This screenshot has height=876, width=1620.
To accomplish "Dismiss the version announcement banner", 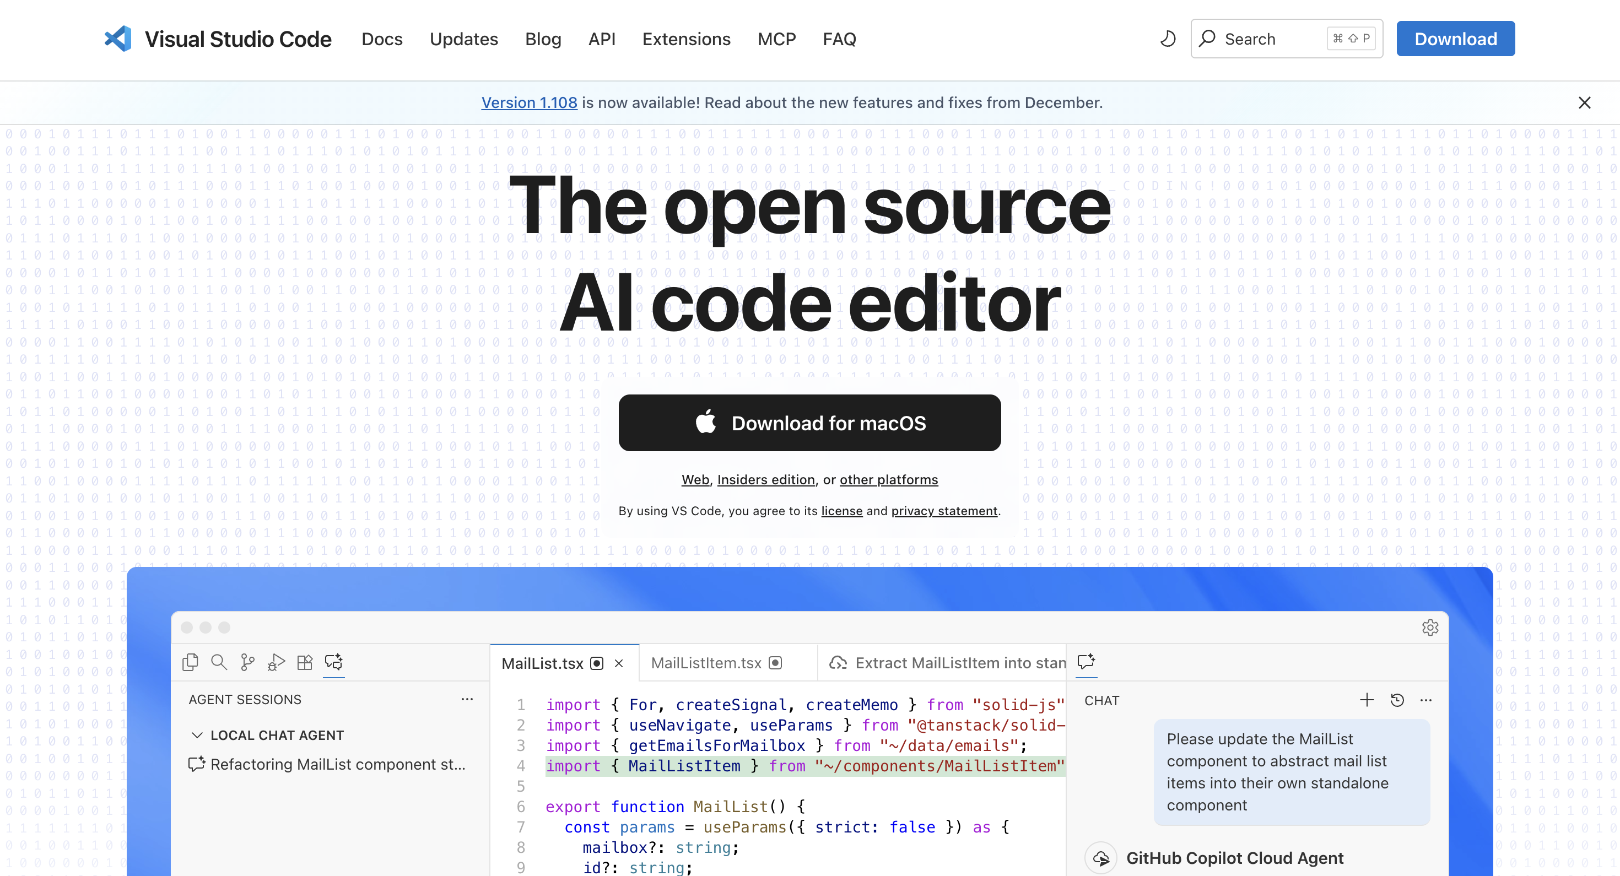I will click(1585, 102).
